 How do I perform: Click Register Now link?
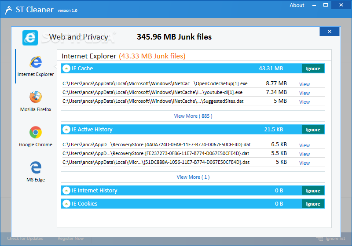click(x=71, y=239)
